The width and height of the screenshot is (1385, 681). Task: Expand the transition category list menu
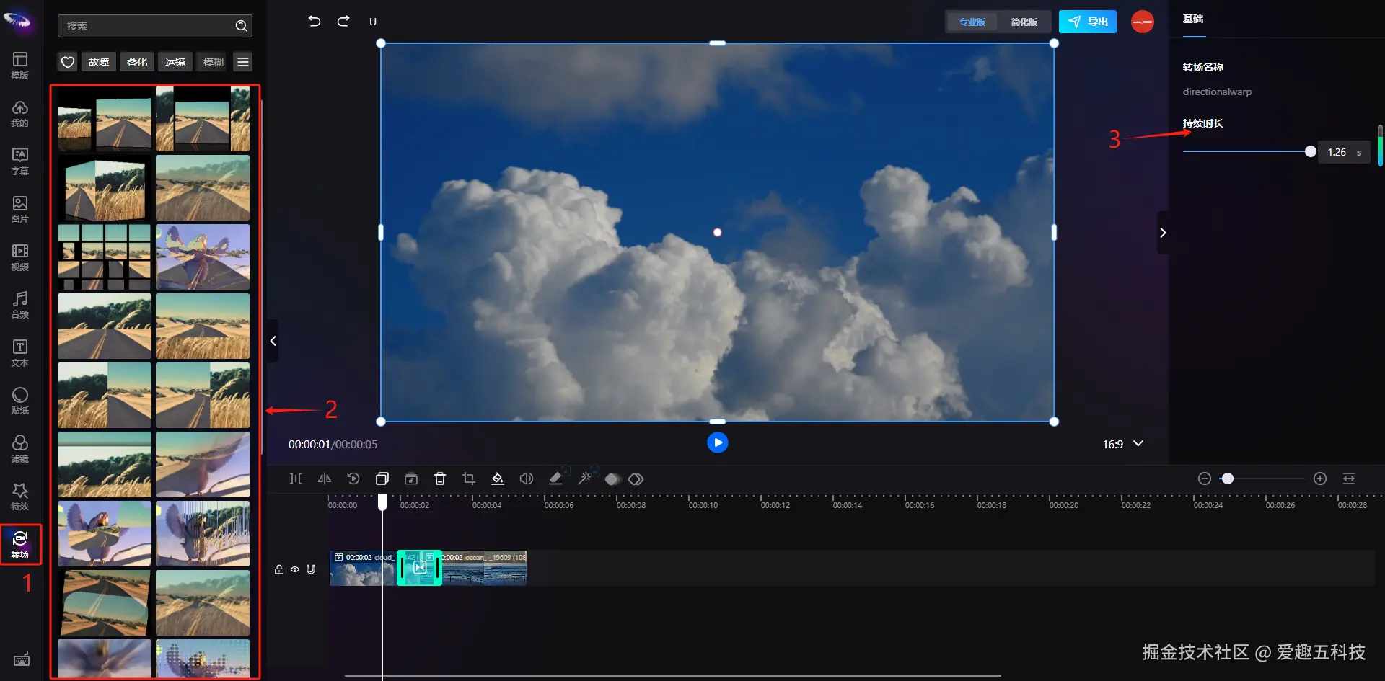pos(243,62)
